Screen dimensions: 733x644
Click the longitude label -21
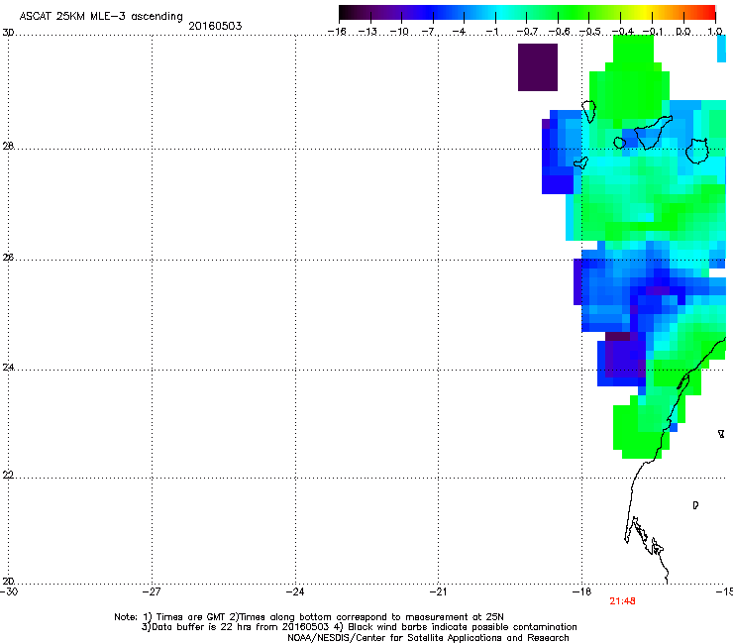click(x=438, y=591)
